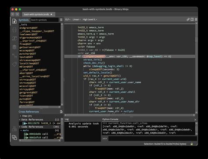Click the Symbols panel title
The image size is (208, 159).
24,20
